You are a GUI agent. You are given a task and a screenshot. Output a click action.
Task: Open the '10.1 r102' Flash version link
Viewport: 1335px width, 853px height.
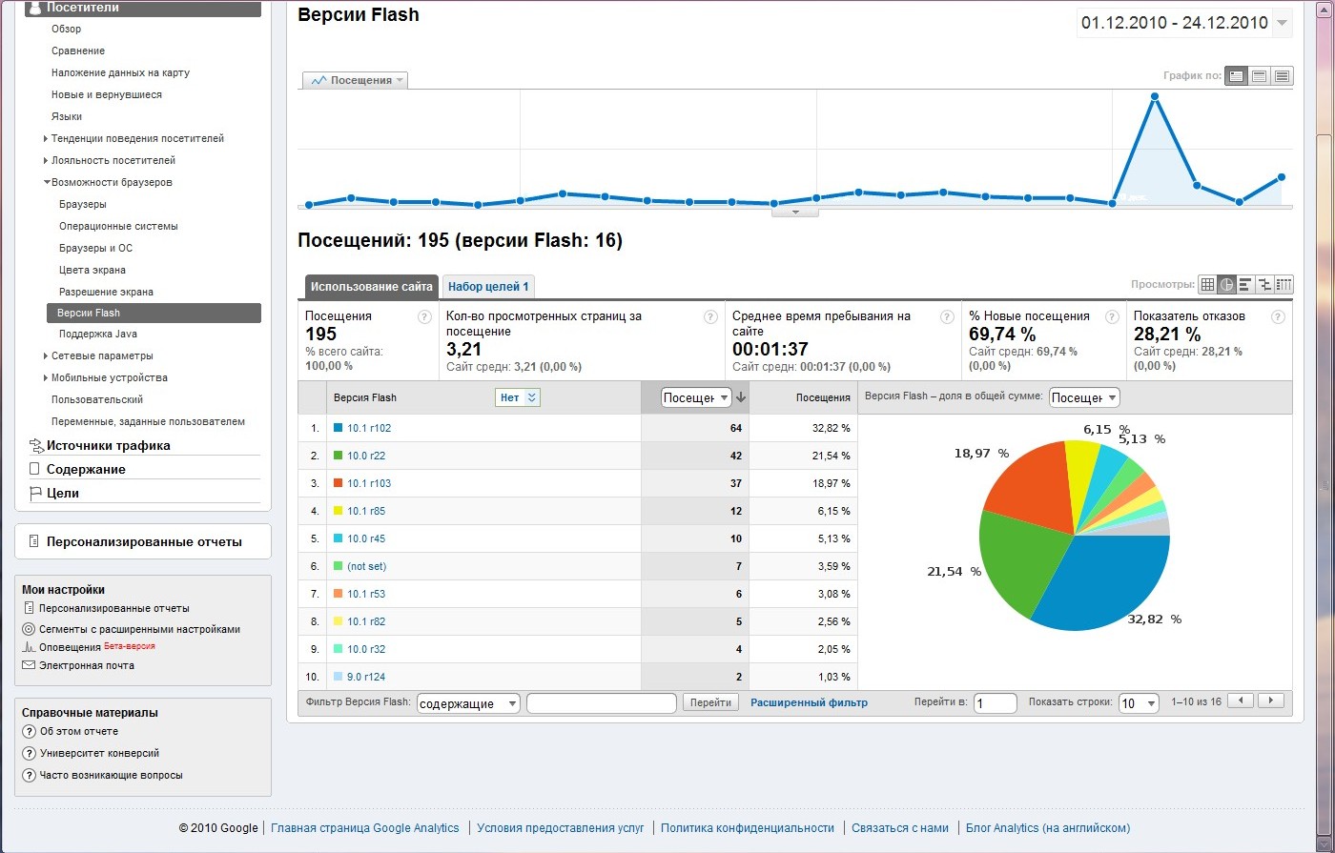pos(369,428)
